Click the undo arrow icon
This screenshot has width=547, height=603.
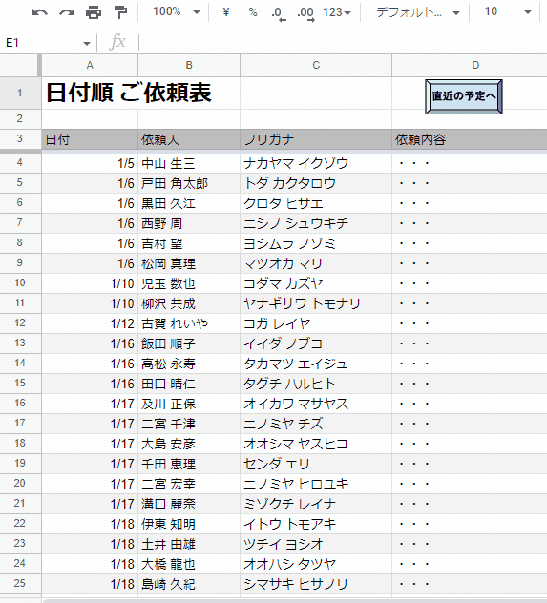point(40,12)
